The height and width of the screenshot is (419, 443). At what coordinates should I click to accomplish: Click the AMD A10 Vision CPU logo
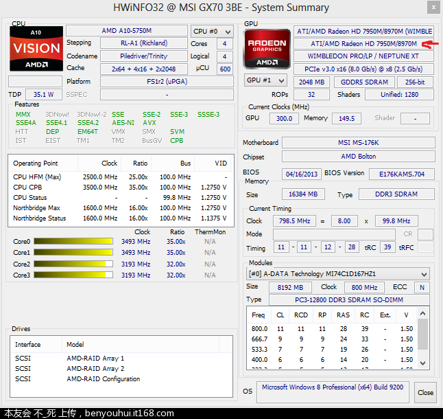tap(36, 49)
